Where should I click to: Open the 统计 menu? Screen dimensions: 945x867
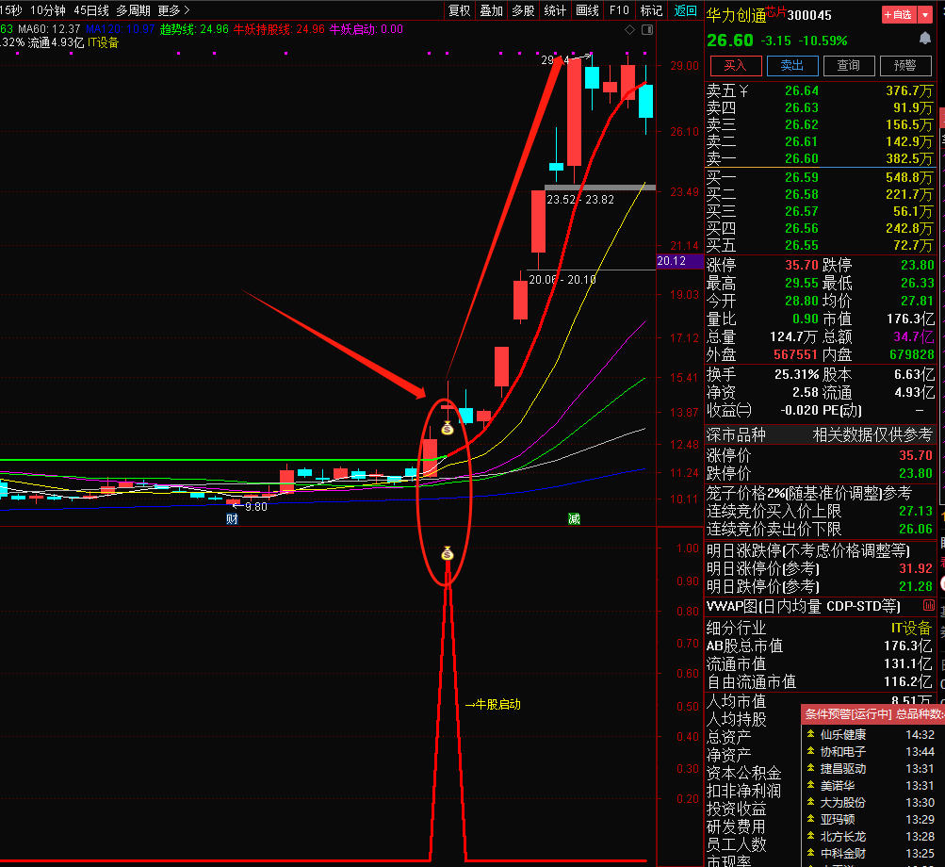pos(555,10)
